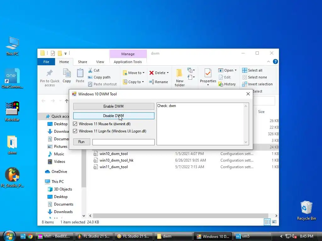Open the Move to dropdown

tap(134, 73)
